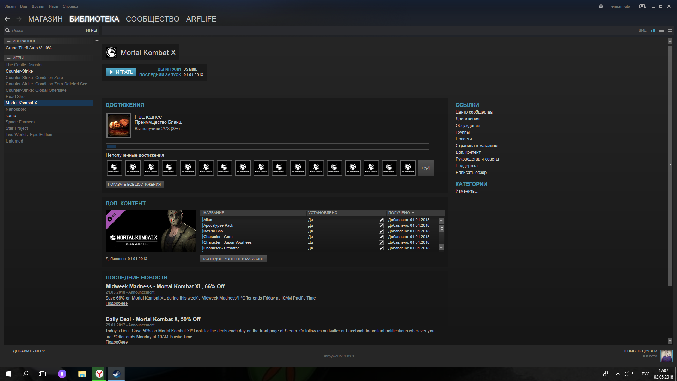677x381 pixels.
Task: Open Написать обзор link
Action: [471, 173]
